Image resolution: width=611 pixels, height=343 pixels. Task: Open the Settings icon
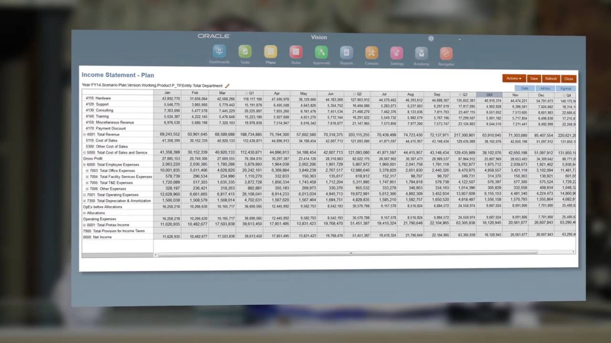click(397, 53)
